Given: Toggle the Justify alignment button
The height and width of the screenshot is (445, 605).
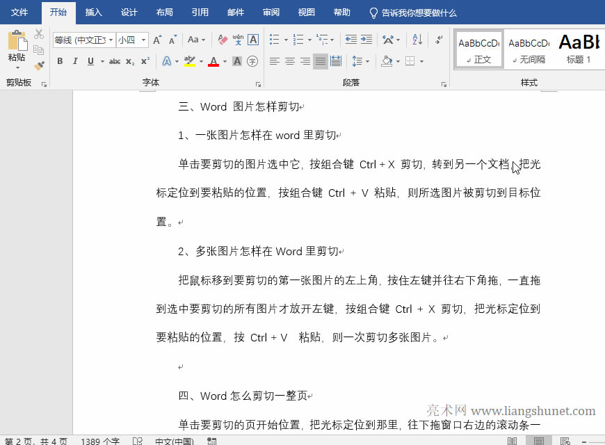Looking at the screenshot, I should click(320, 61).
